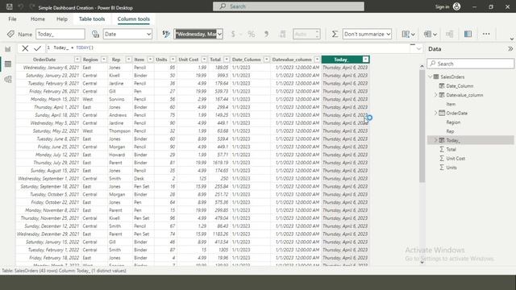The width and height of the screenshot is (516, 290).
Task: Click the currency format dollar icon
Action: [x=233, y=34]
